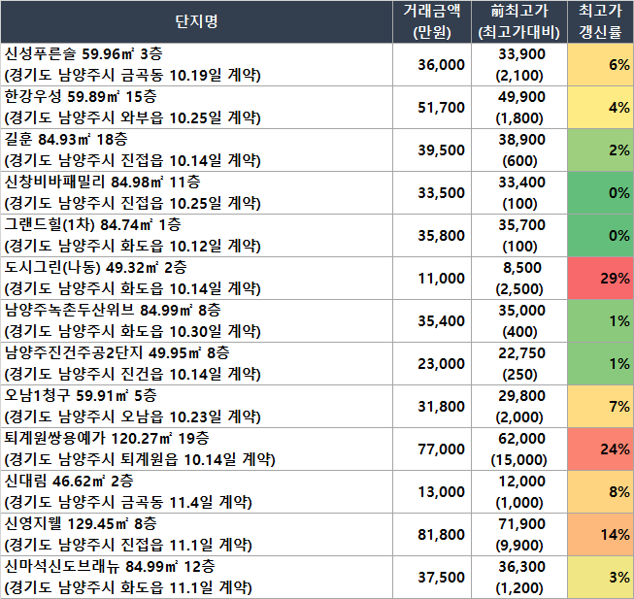Select the 퇴계원쌍용예가 120.27㎡ 19층 cell
This screenshot has height=599, width=634.
pyautogui.click(x=196, y=449)
